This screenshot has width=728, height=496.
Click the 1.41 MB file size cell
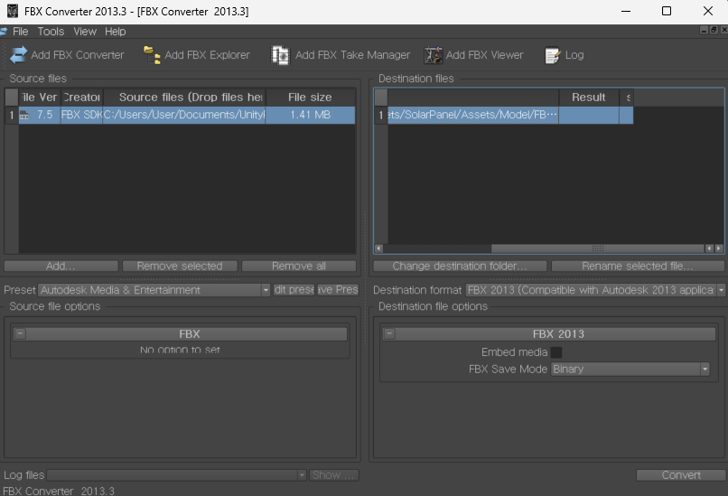(x=310, y=115)
